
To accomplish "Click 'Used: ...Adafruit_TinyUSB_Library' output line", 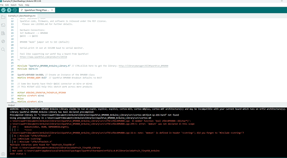I will 57,148.
